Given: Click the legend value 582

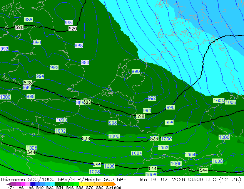Looking at the screenshot, I should pos(100,187).
